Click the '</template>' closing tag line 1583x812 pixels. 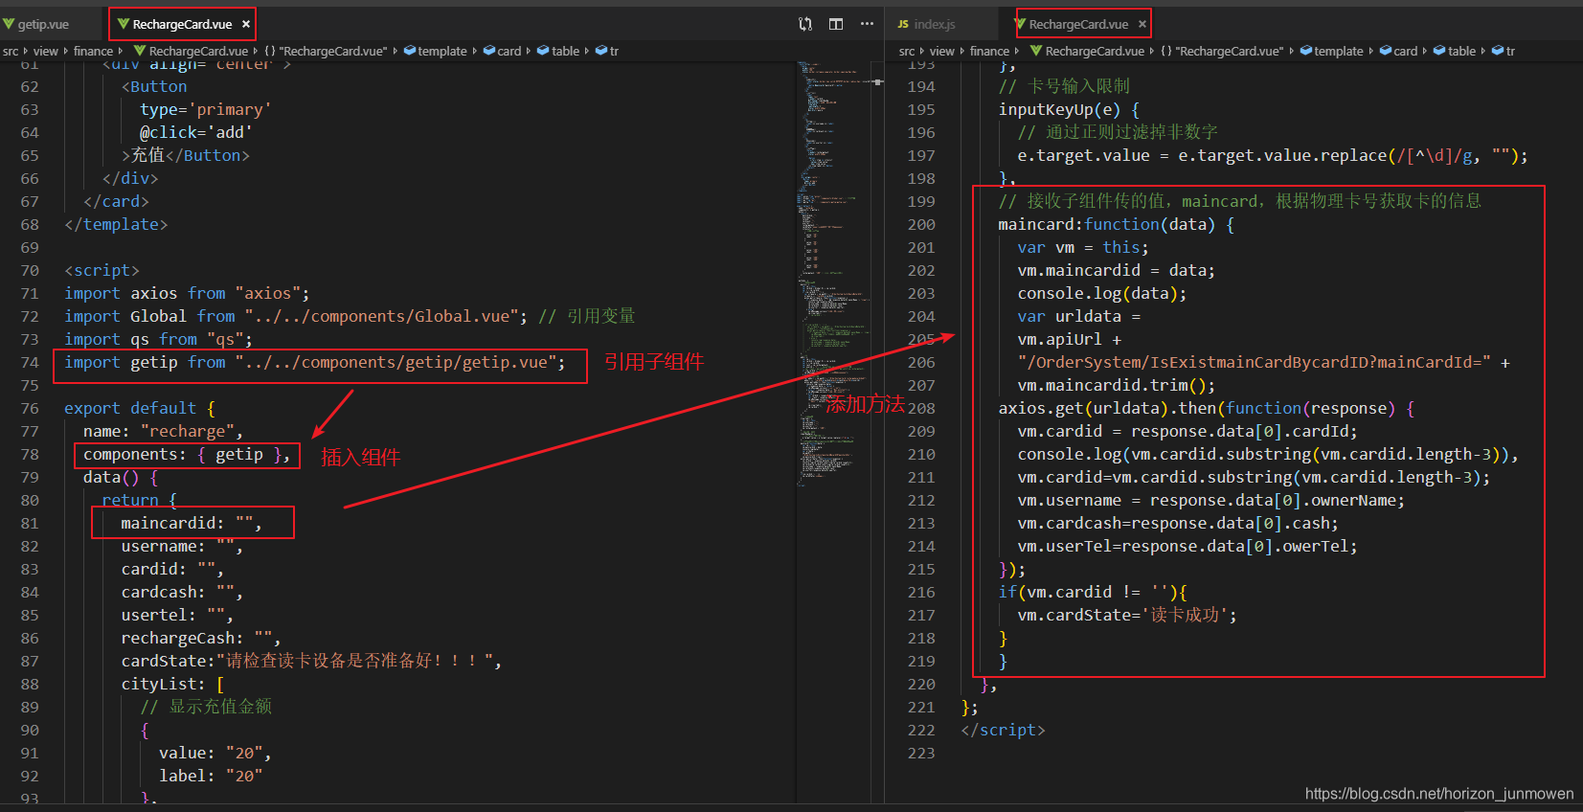(x=116, y=224)
